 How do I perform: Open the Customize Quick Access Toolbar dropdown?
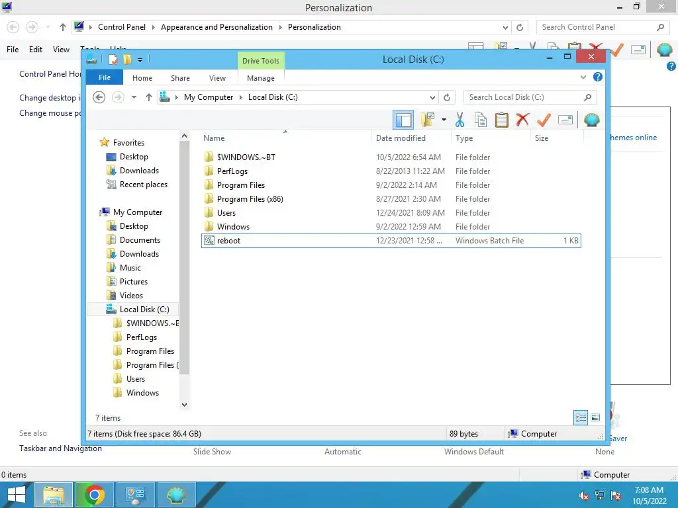(x=140, y=60)
